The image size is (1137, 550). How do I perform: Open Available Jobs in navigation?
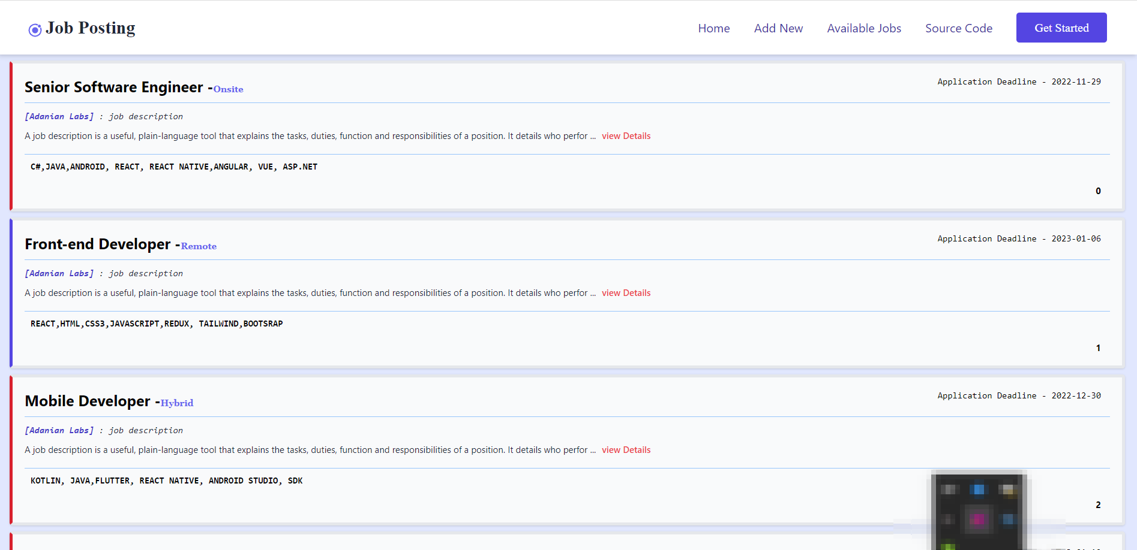[863, 28]
